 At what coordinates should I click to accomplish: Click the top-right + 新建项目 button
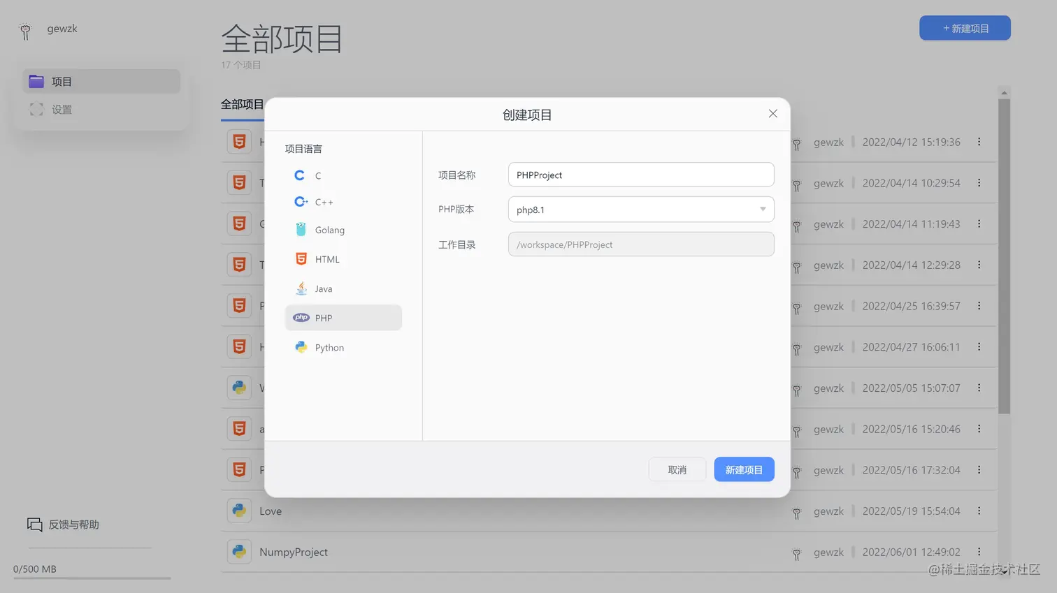[x=965, y=28]
